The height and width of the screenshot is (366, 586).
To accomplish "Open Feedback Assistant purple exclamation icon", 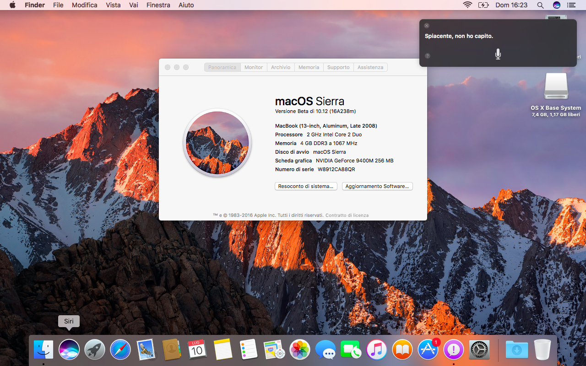I will coord(454,350).
